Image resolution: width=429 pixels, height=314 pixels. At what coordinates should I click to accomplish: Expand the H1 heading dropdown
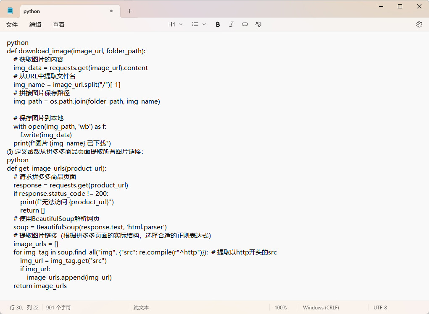175,24
